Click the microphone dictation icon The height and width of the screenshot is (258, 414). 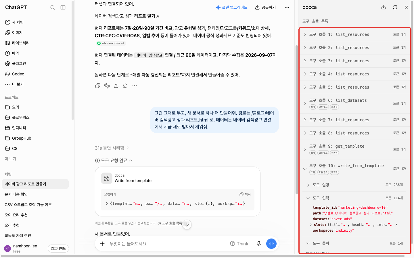pos(259,244)
